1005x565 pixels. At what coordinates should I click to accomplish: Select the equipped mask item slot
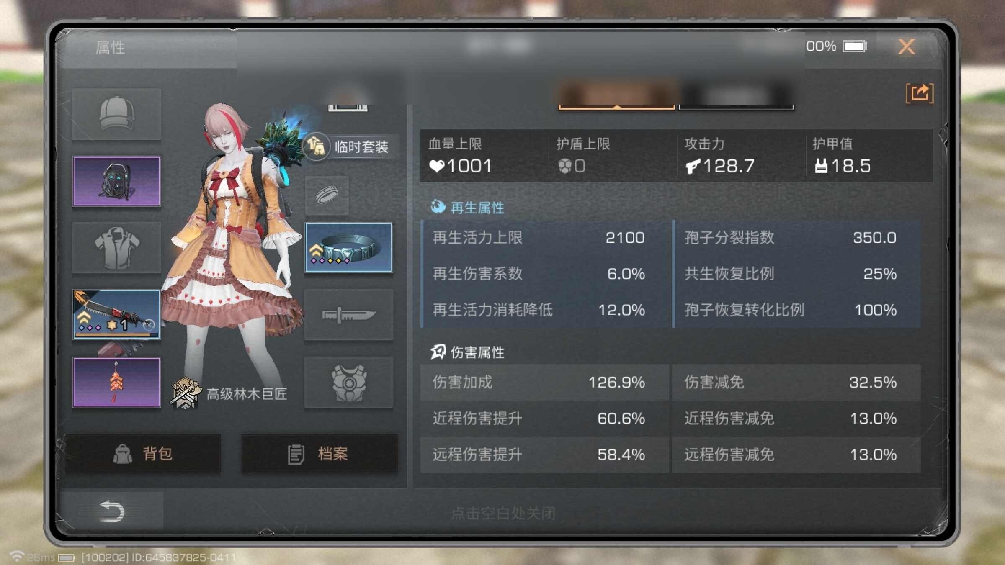(116, 181)
